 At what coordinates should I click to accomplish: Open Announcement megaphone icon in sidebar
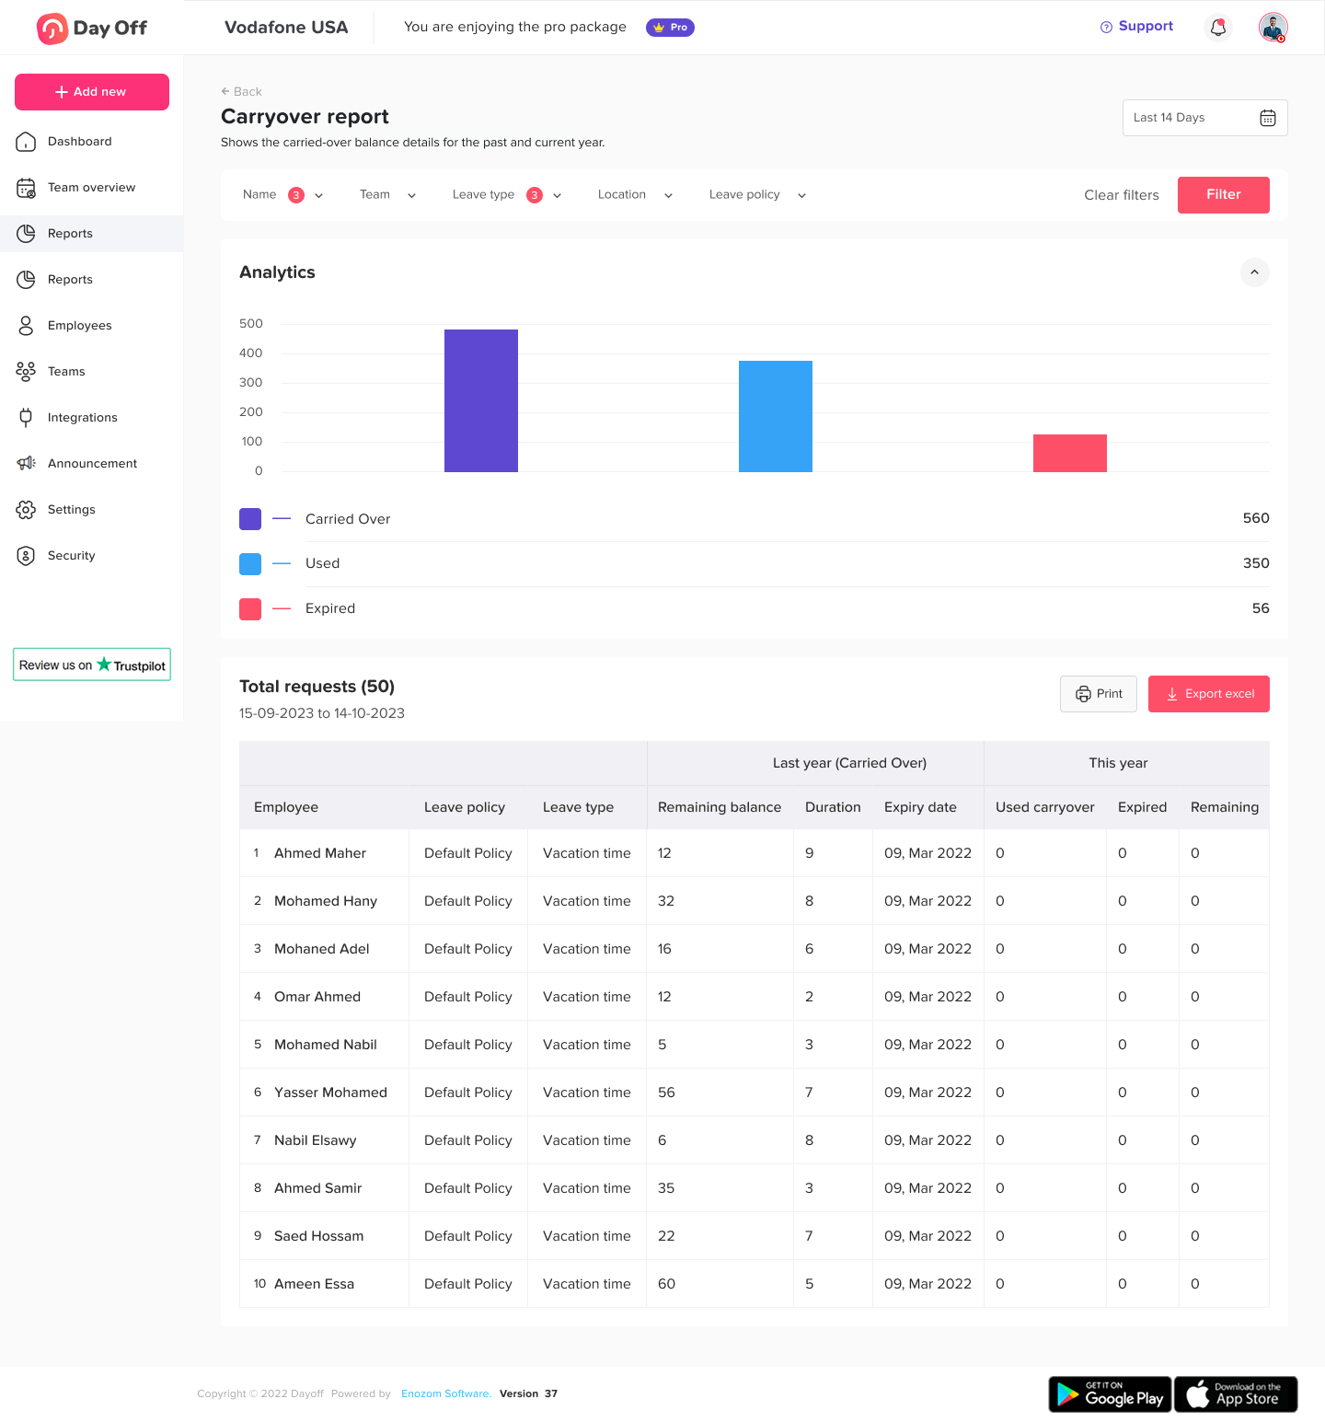pyautogui.click(x=26, y=464)
